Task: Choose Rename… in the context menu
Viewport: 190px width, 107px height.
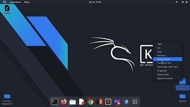Action: [167, 55]
